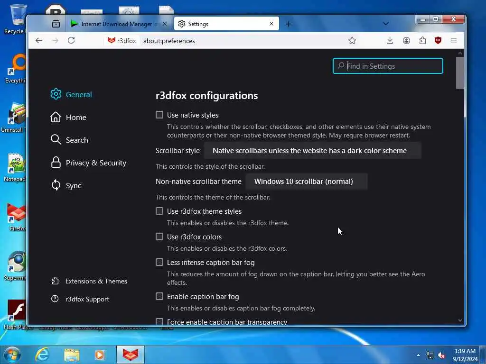Click the scrollbar down arrow
The height and width of the screenshot is (364, 486).
(x=460, y=320)
